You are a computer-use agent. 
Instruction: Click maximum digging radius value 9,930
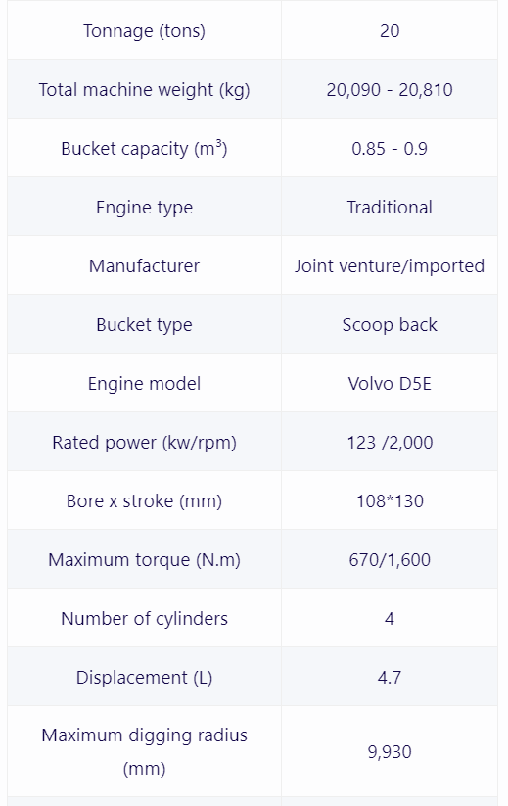(x=390, y=752)
